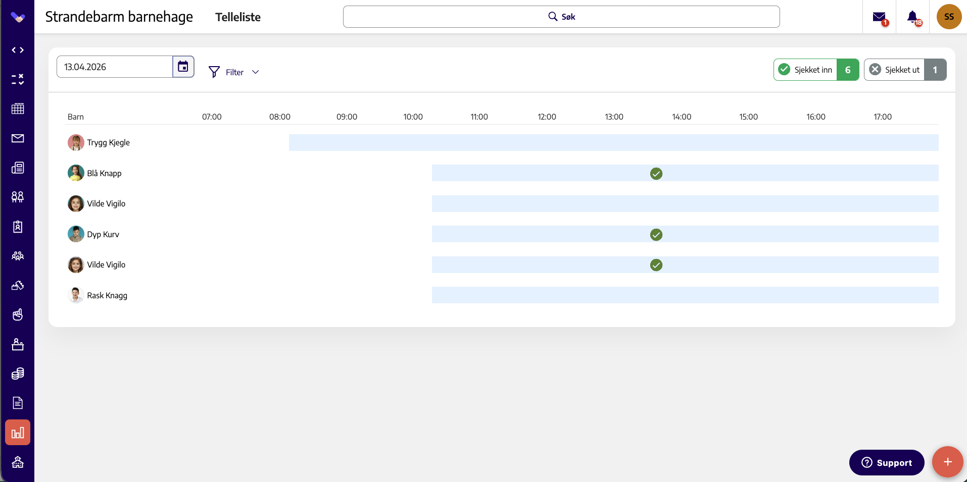The width and height of the screenshot is (967, 482).
Task: Click Rask Knagg's avatar photo
Action: [76, 295]
